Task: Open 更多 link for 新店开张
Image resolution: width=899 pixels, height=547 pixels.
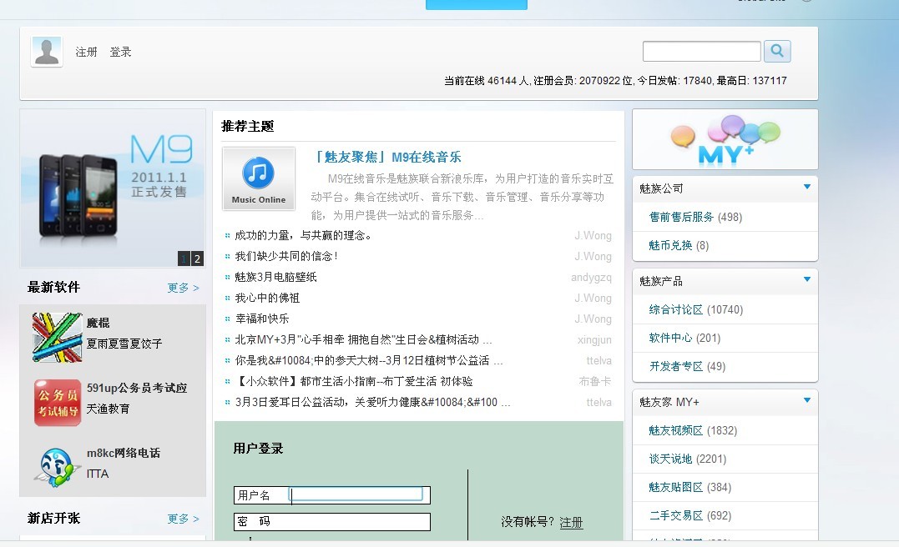Action: tap(183, 519)
